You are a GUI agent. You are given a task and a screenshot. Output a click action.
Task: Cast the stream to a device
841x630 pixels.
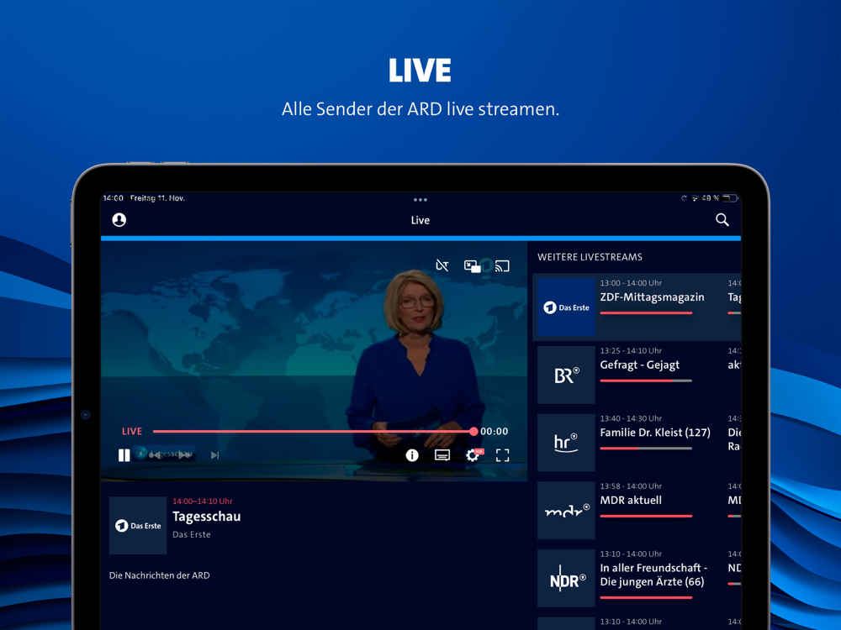(x=503, y=265)
